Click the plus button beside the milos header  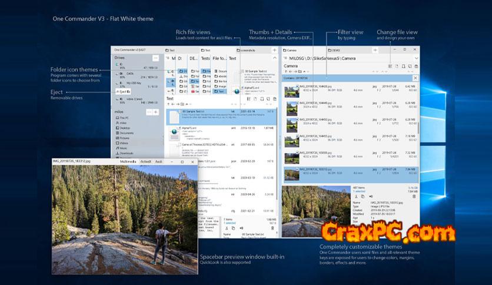155,112
